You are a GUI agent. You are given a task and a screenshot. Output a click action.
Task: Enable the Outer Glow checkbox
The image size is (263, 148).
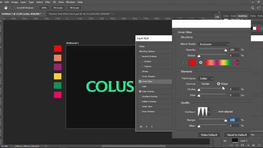pos(140,106)
